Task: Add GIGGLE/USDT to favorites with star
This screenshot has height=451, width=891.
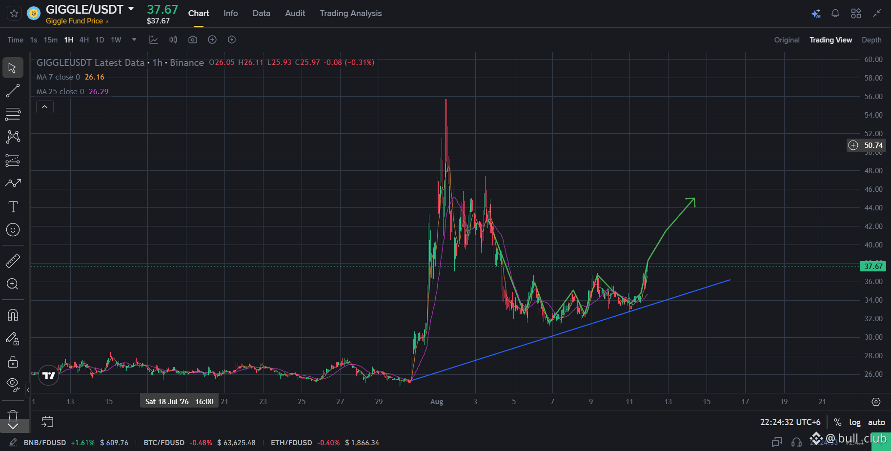Action: click(14, 13)
